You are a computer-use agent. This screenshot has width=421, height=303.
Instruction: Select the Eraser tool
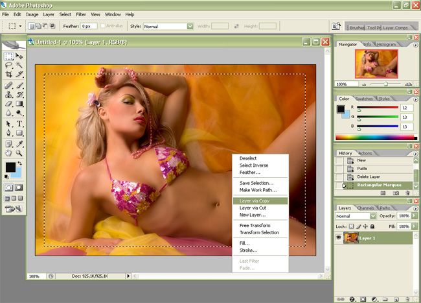point(9,104)
